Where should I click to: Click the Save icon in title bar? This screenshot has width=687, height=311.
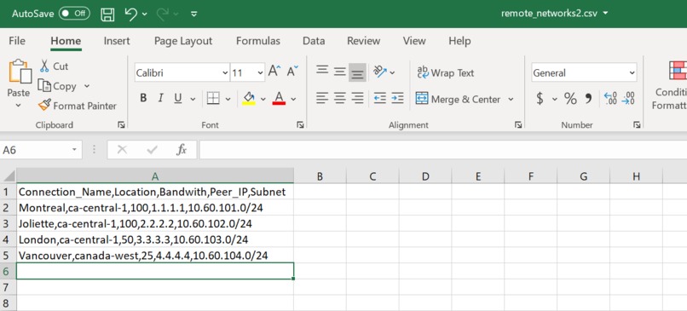[107, 14]
